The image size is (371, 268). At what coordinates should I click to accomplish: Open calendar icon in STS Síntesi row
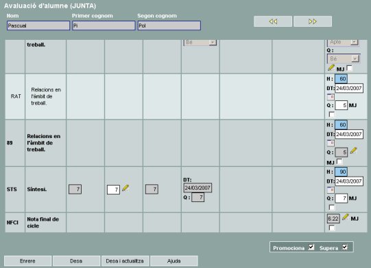tap(331, 190)
